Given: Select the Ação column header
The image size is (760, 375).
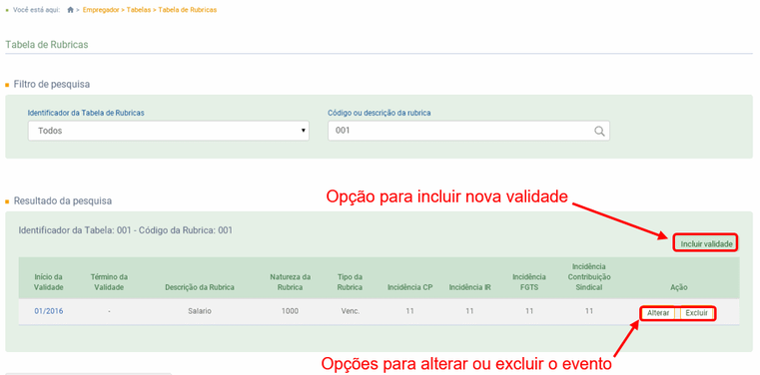Looking at the screenshot, I should (x=679, y=287).
